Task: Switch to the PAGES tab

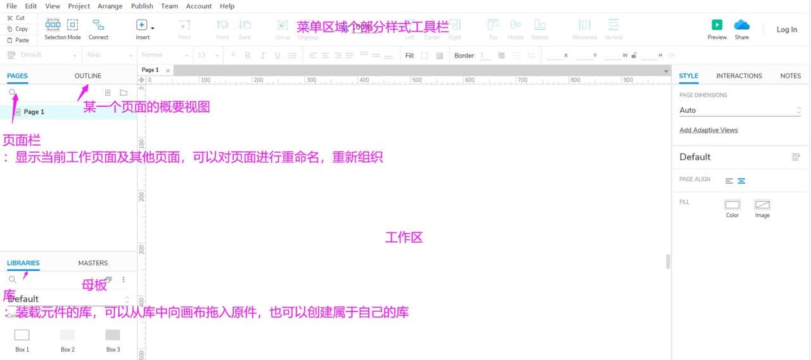Action: click(17, 76)
